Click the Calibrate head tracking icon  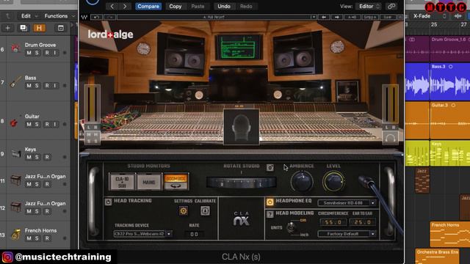(205, 210)
